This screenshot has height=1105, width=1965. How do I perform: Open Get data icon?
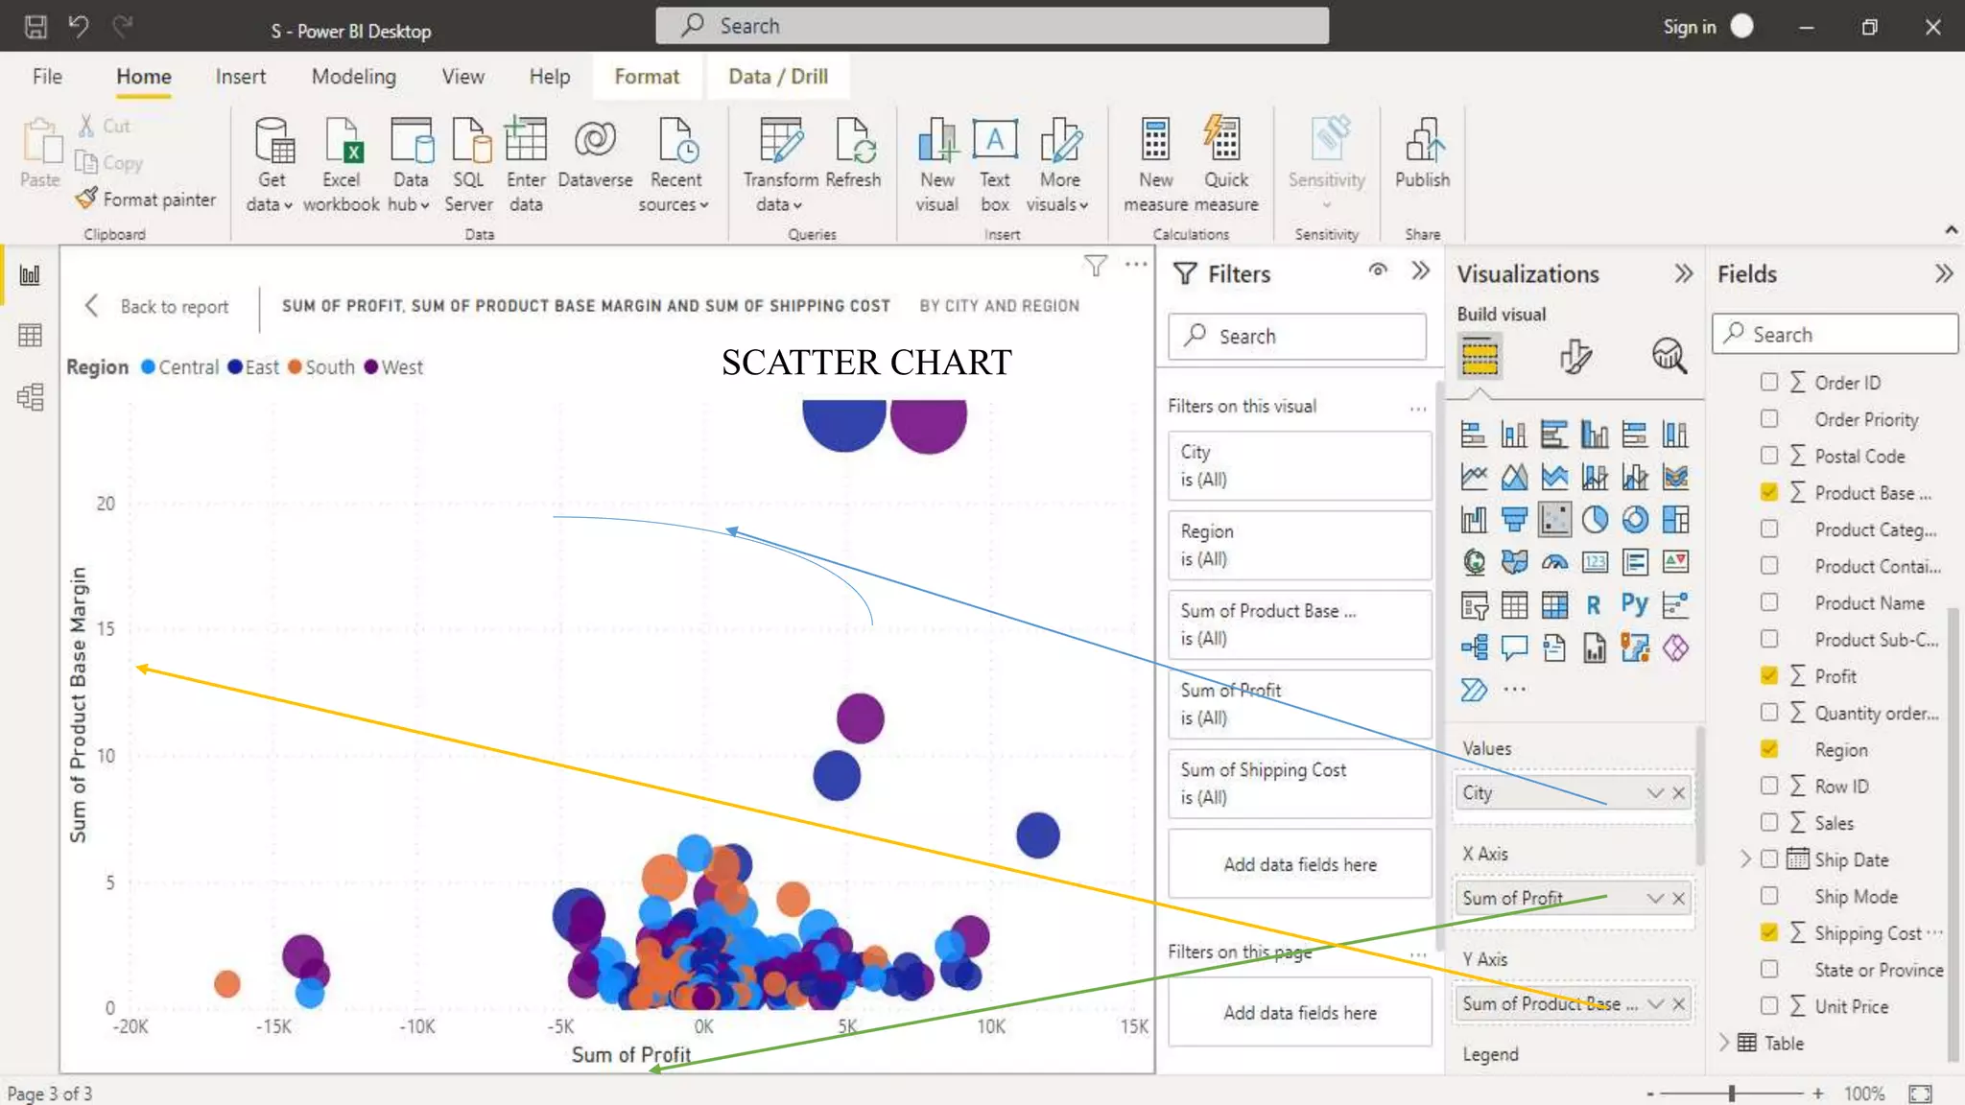click(273, 140)
